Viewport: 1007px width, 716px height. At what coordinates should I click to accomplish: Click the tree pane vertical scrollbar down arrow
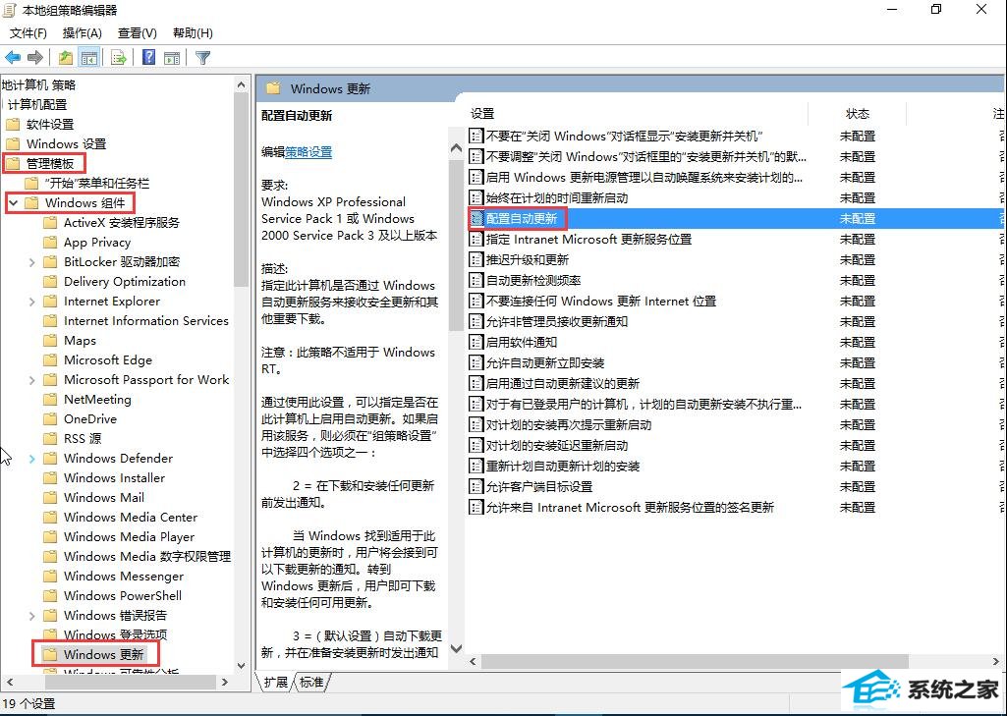[x=242, y=665]
